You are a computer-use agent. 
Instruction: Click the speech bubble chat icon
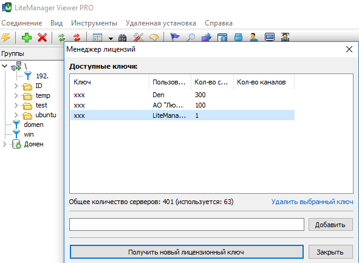pos(154,37)
